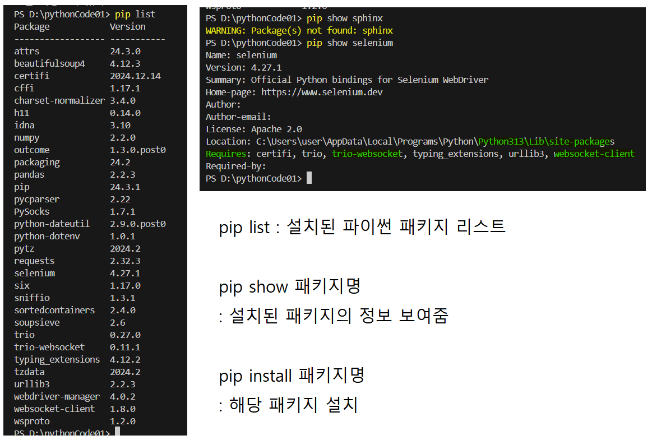Select version '1.3.0.post0' of outcome
This screenshot has height=440, width=652.
click(x=138, y=150)
